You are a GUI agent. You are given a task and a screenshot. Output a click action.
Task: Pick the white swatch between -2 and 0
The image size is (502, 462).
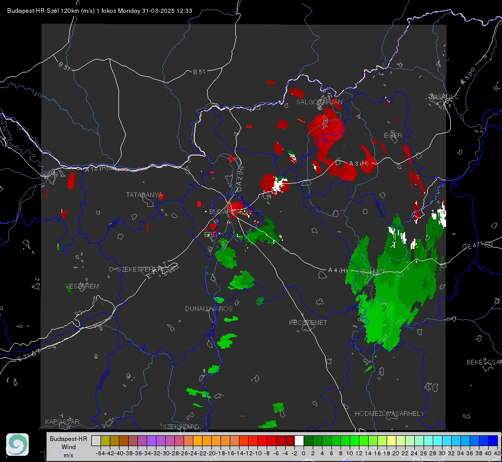[x=299, y=441]
